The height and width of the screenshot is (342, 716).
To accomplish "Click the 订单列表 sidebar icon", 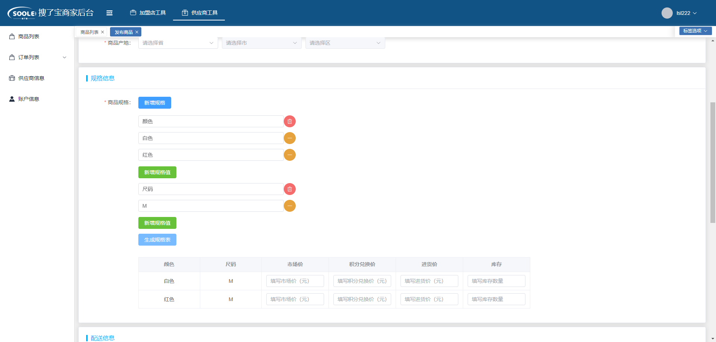I will click(12, 57).
